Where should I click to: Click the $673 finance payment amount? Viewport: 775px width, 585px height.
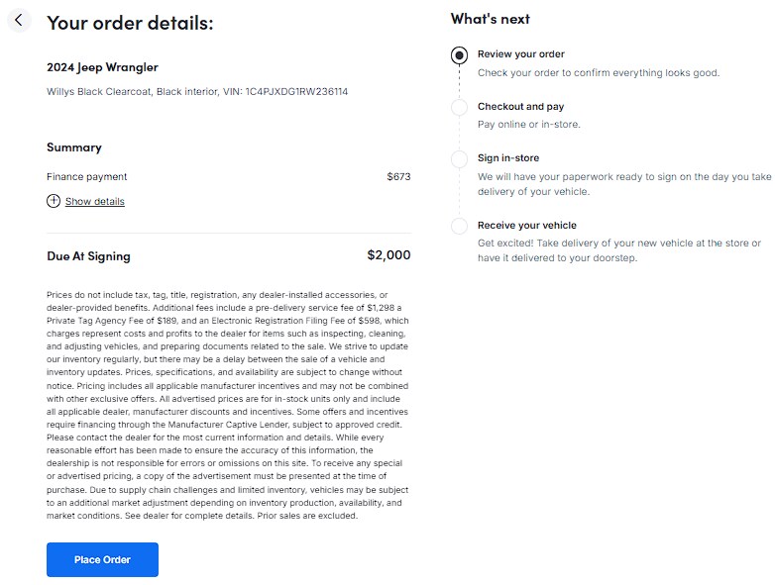(x=398, y=177)
